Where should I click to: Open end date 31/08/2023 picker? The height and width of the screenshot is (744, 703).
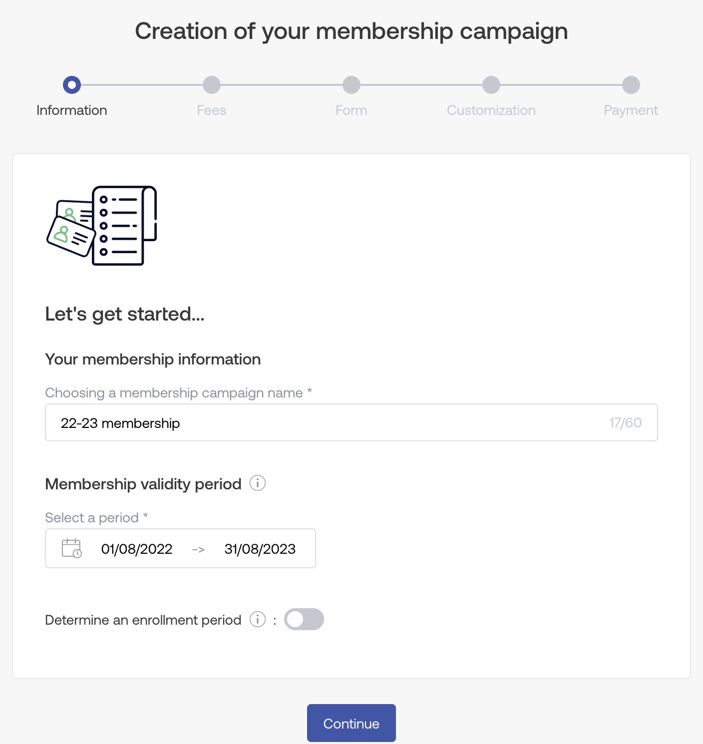click(260, 549)
